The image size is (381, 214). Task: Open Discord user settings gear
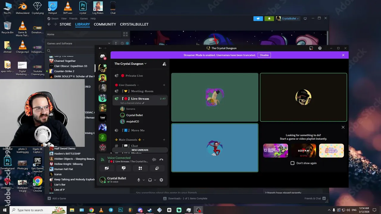click(x=161, y=180)
